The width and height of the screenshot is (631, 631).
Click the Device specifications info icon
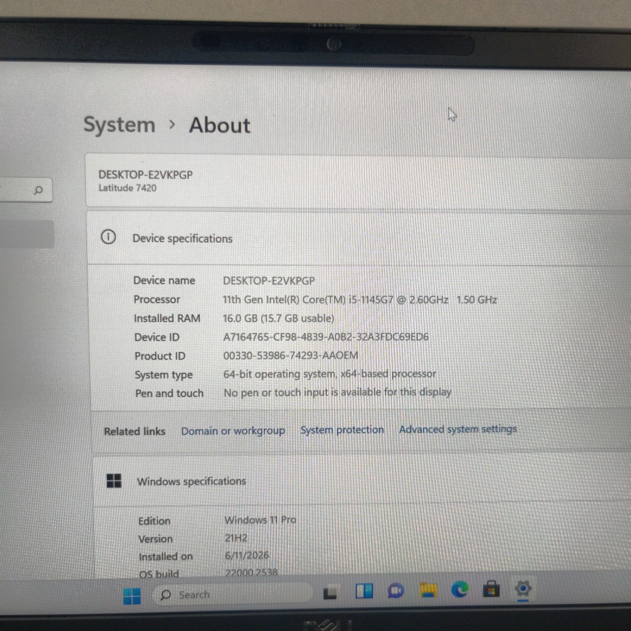pyautogui.click(x=108, y=237)
